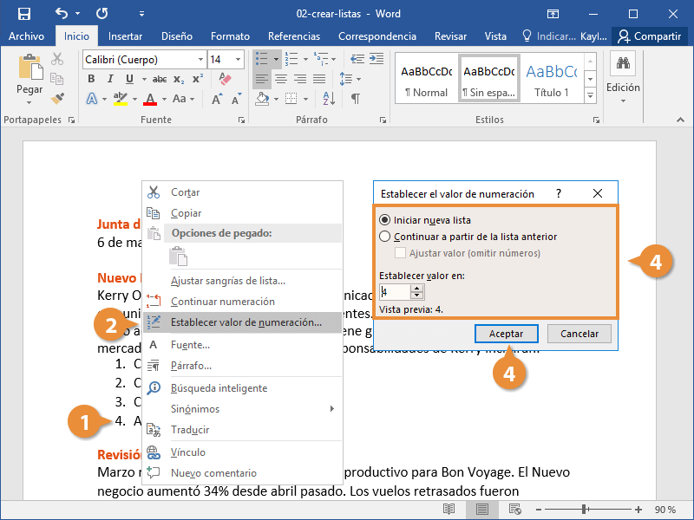Open the Fuente dialog launcher

click(x=242, y=120)
